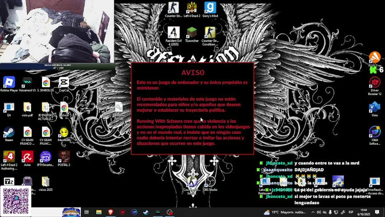Select the archivo Chrome file icon
Screen dimensions: 385x217
tap(64, 109)
